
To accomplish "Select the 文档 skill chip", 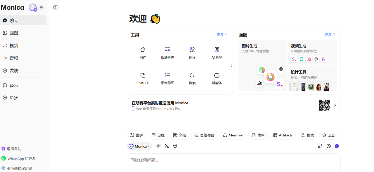I will click(x=179, y=135).
